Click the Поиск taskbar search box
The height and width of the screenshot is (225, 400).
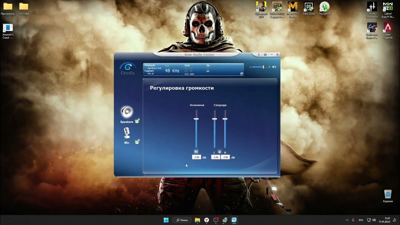pos(182,220)
